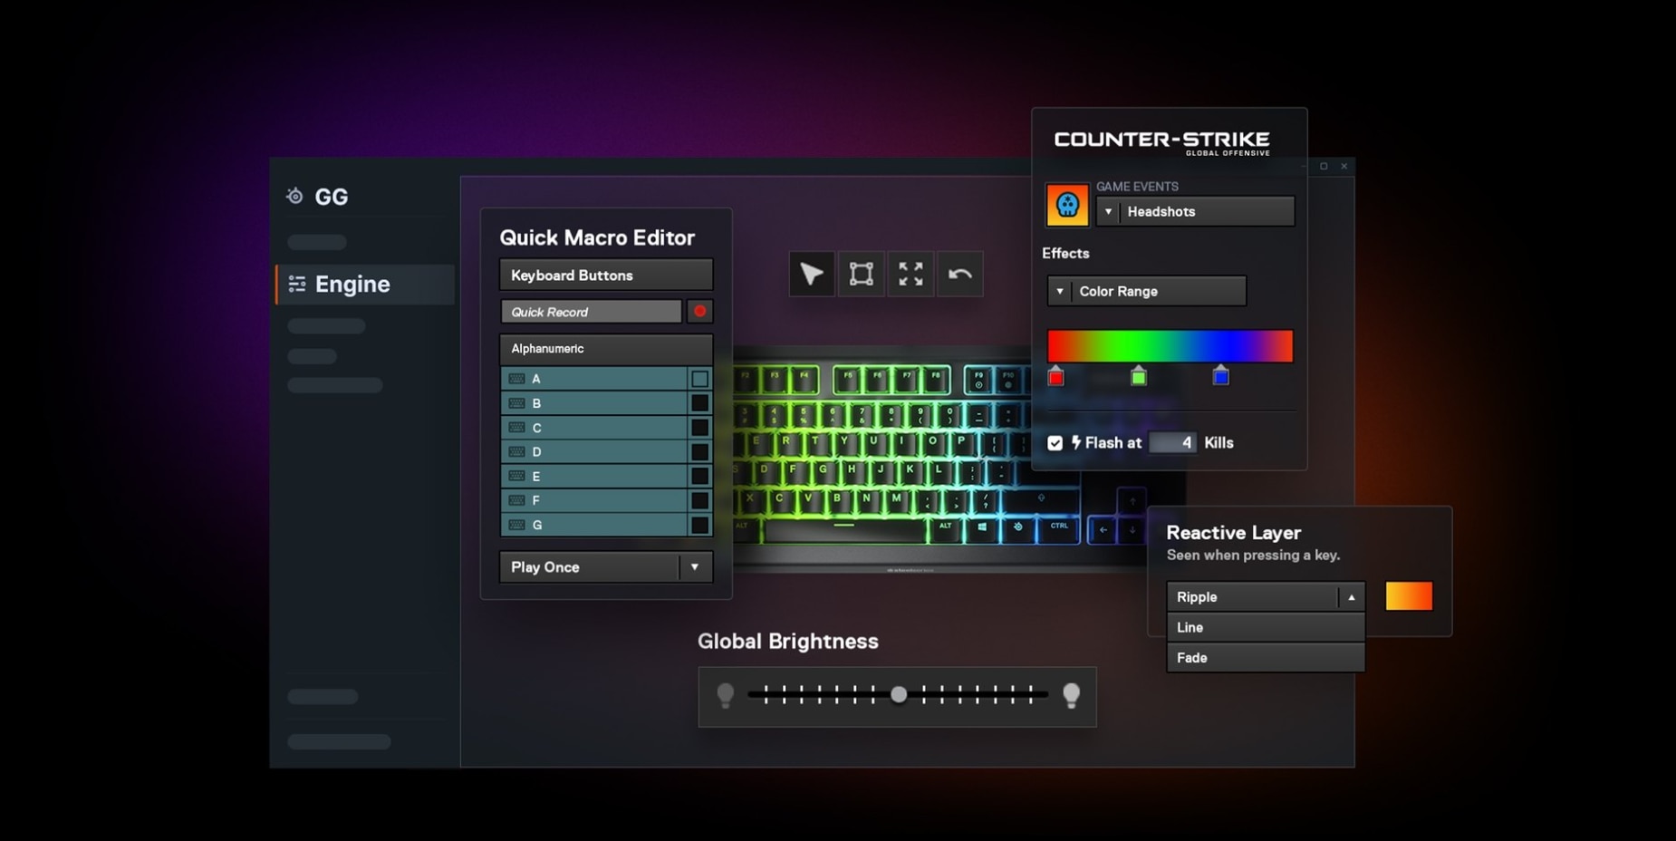The image size is (1676, 841).
Task: Choose Line from reactive layer list
Action: pos(1266,627)
